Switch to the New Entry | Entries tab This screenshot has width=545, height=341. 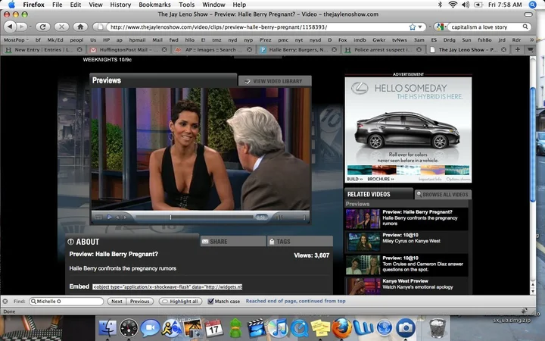pos(43,50)
